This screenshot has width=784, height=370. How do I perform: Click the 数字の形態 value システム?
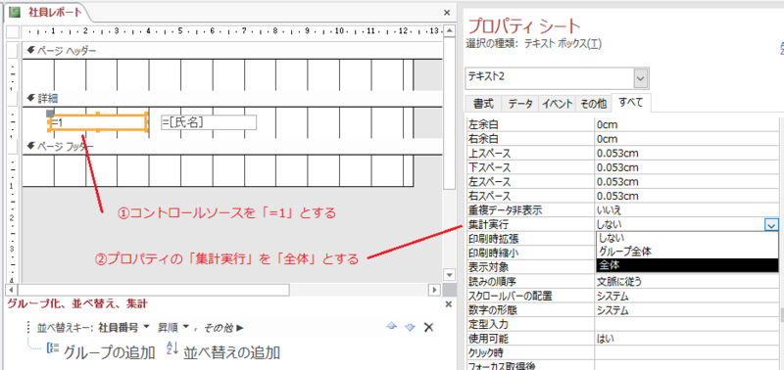[x=688, y=310]
